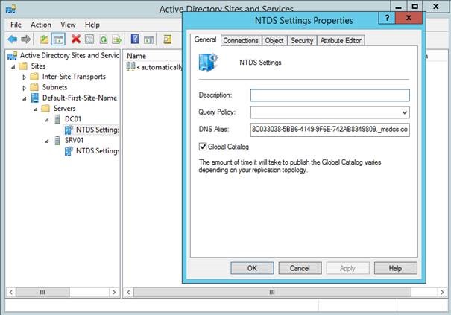The width and height of the screenshot is (451, 315).
Task: Toggle the Show/Hide Action Pane icon
Action: (x=148, y=39)
